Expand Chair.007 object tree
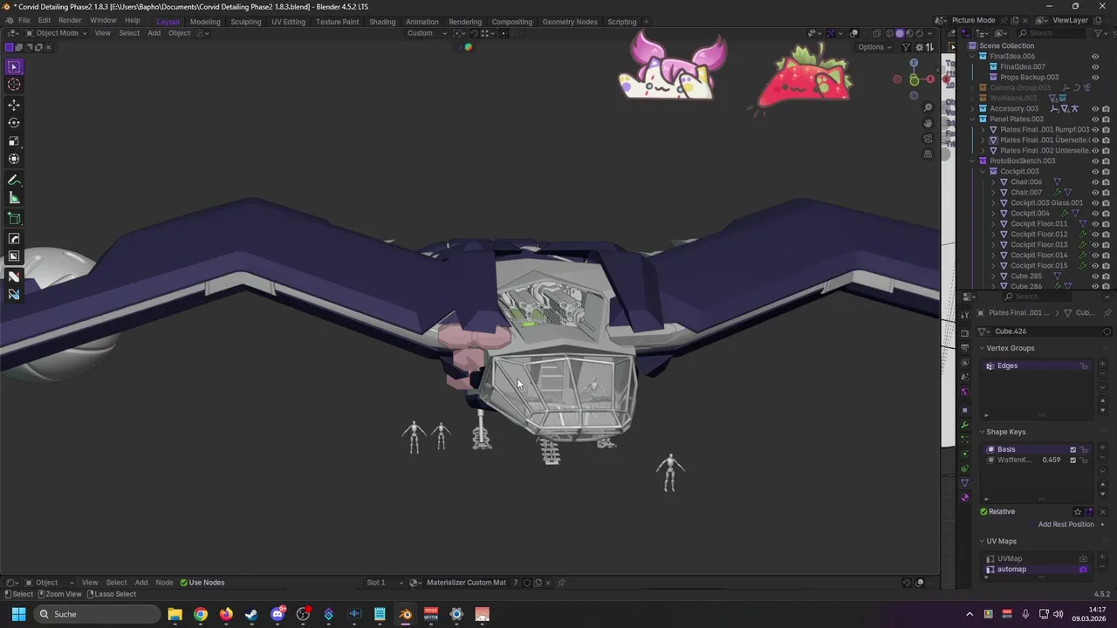Screen dimensions: 1117x628 [x=993, y=192]
